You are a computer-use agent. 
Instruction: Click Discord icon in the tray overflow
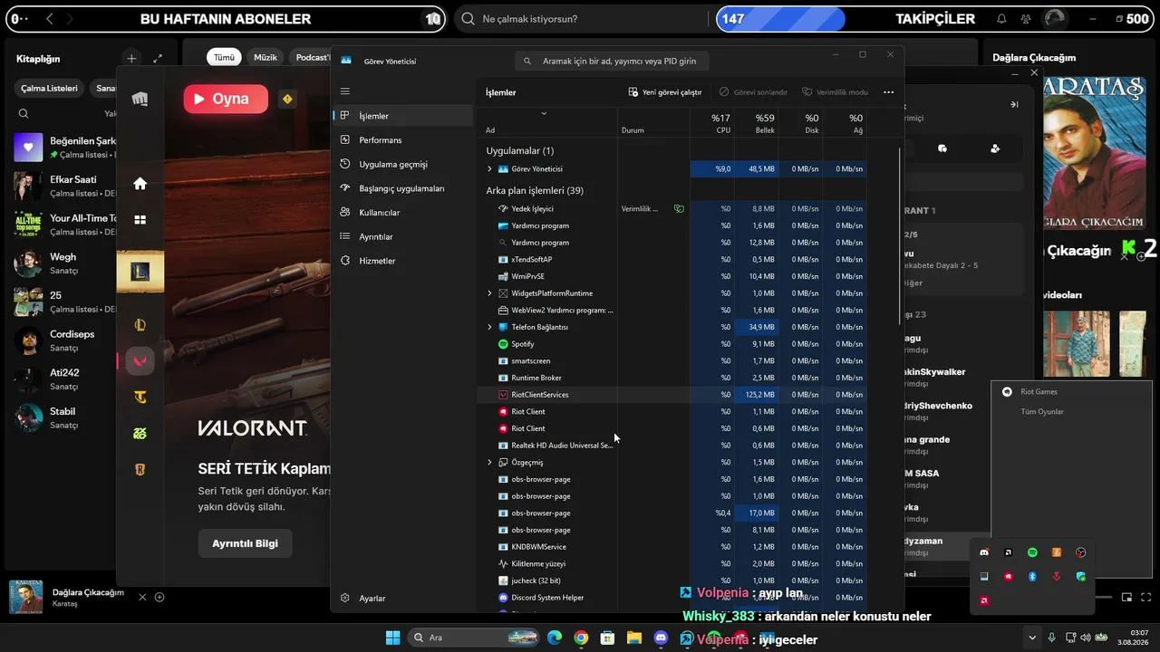click(984, 552)
